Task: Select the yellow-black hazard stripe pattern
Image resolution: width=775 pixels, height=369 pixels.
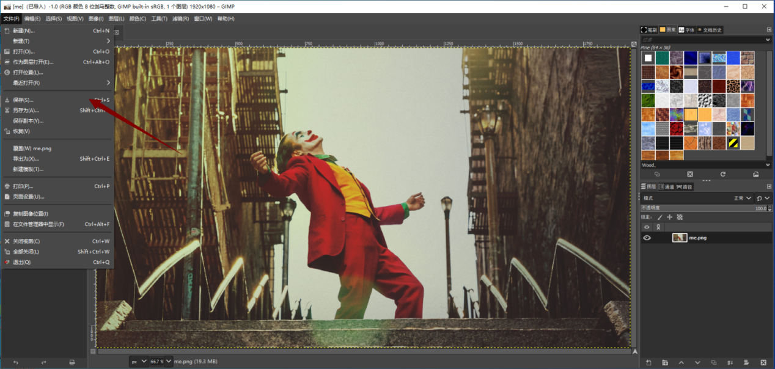Action: click(x=733, y=143)
